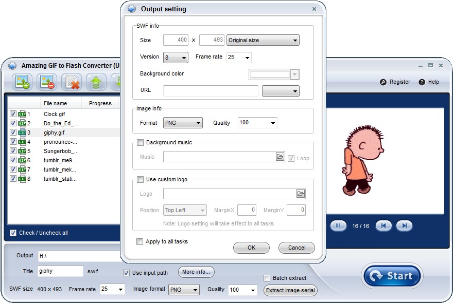Click the 16 / 16 frame counter
The height and width of the screenshot is (303, 453).
360,226
